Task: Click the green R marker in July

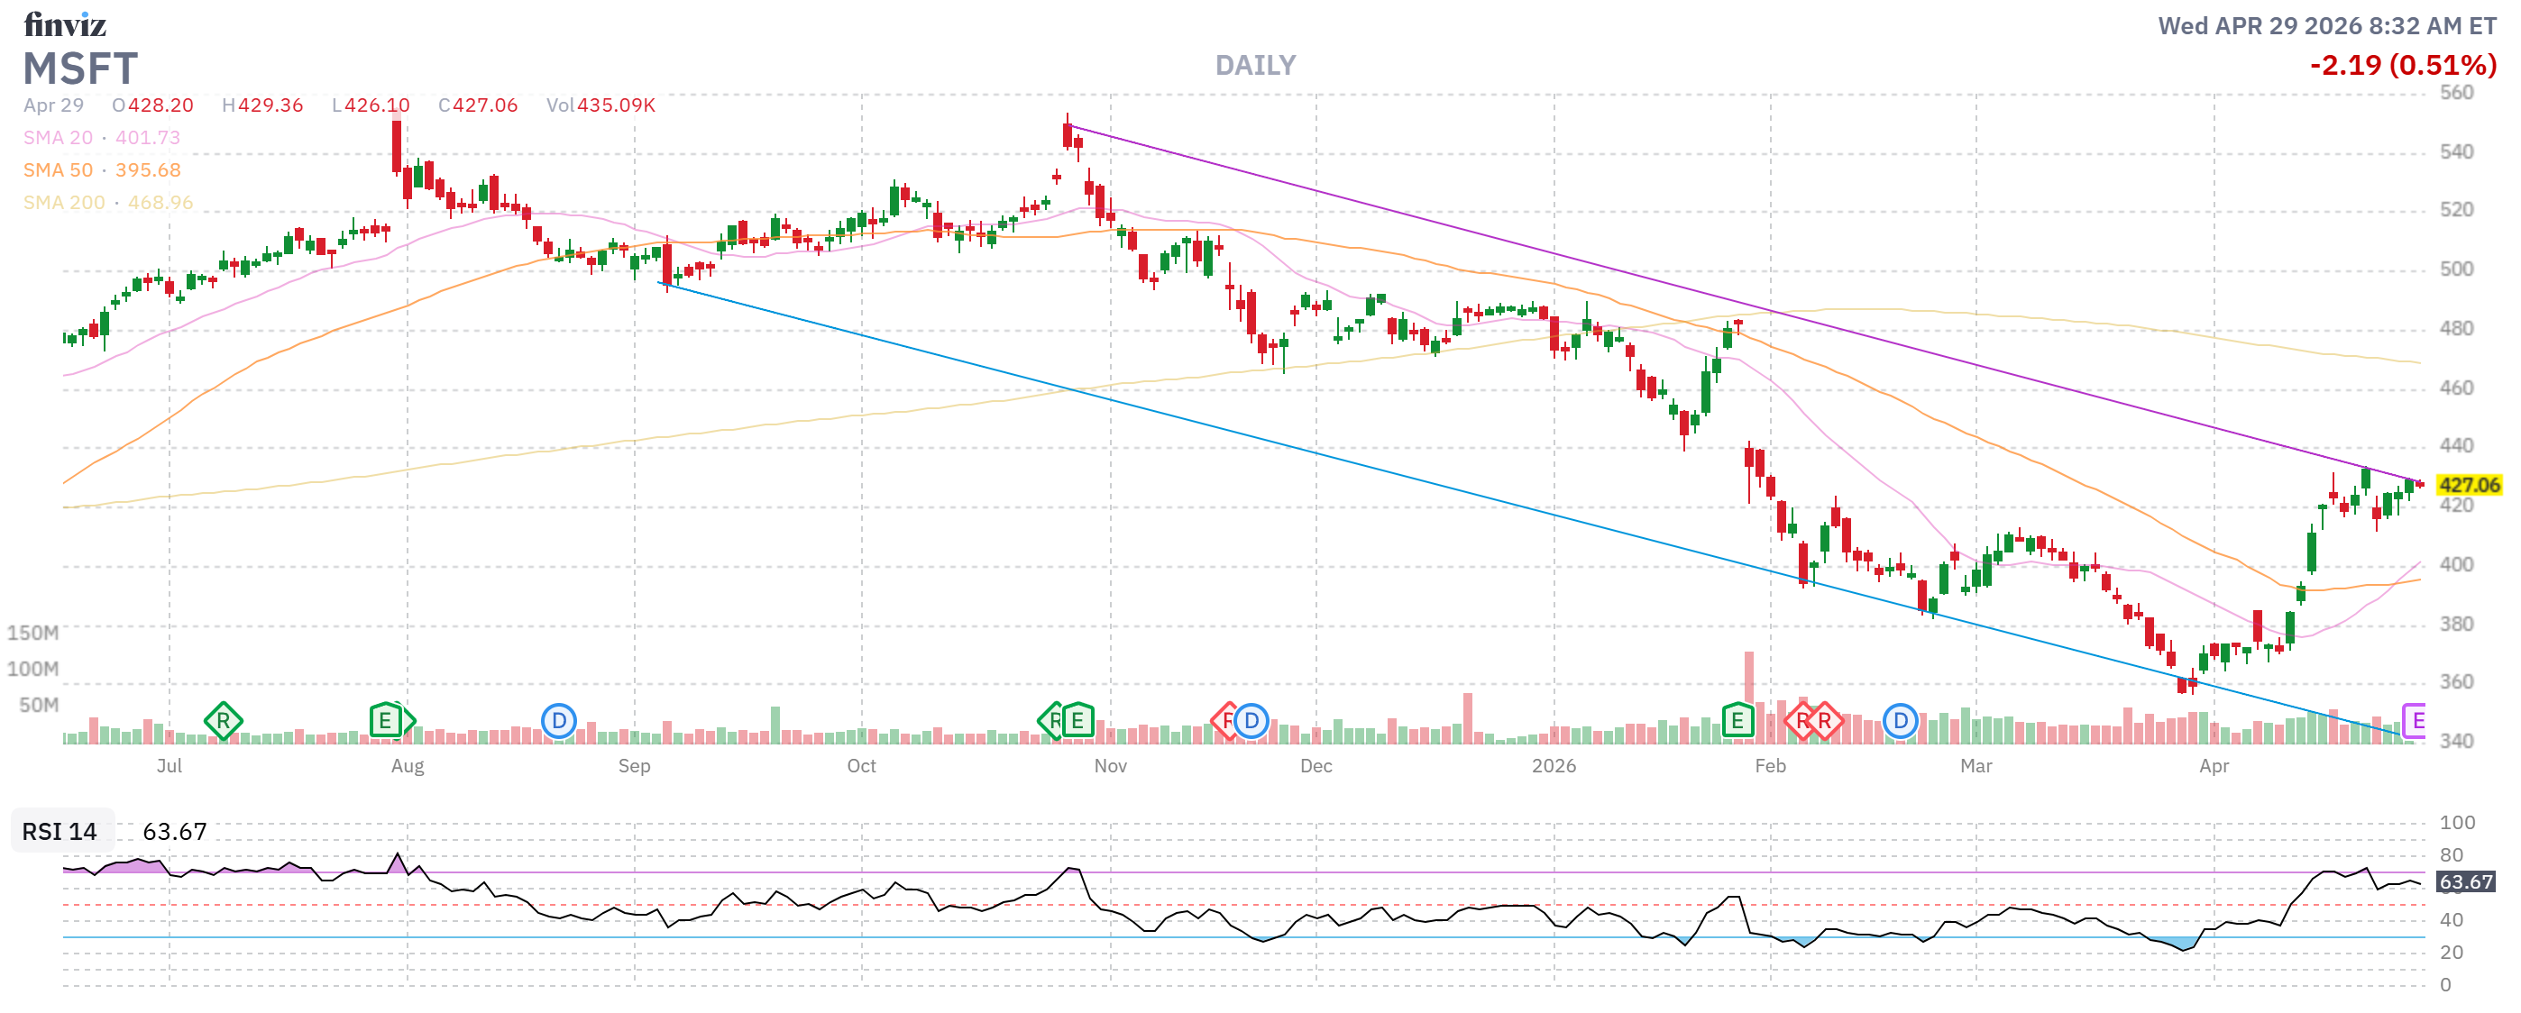Action: (x=223, y=722)
